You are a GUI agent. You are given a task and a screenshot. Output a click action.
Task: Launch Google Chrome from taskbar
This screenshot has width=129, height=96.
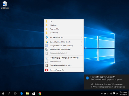(40, 93)
